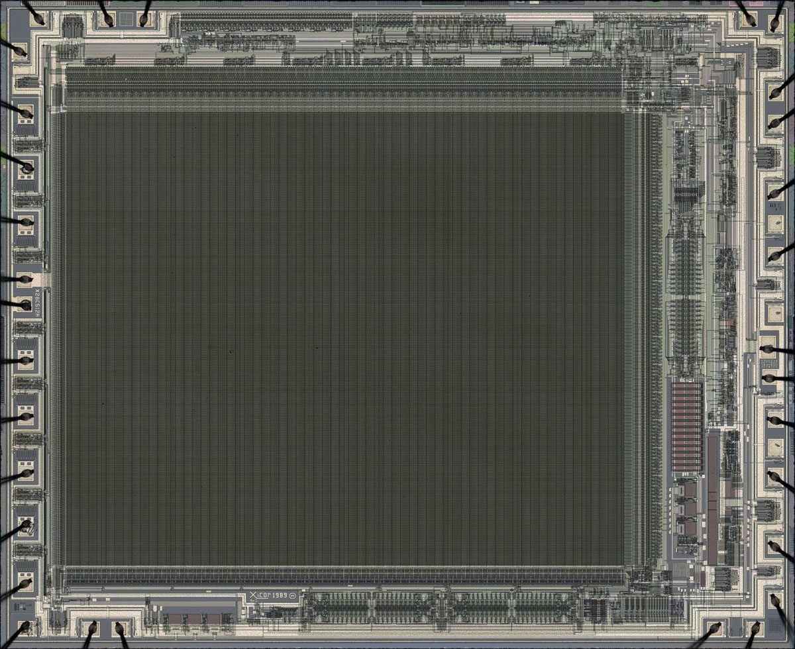This screenshot has width=795, height=649.
Task: Click the sense amplifier row below the array
Action: tap(344, 573)
